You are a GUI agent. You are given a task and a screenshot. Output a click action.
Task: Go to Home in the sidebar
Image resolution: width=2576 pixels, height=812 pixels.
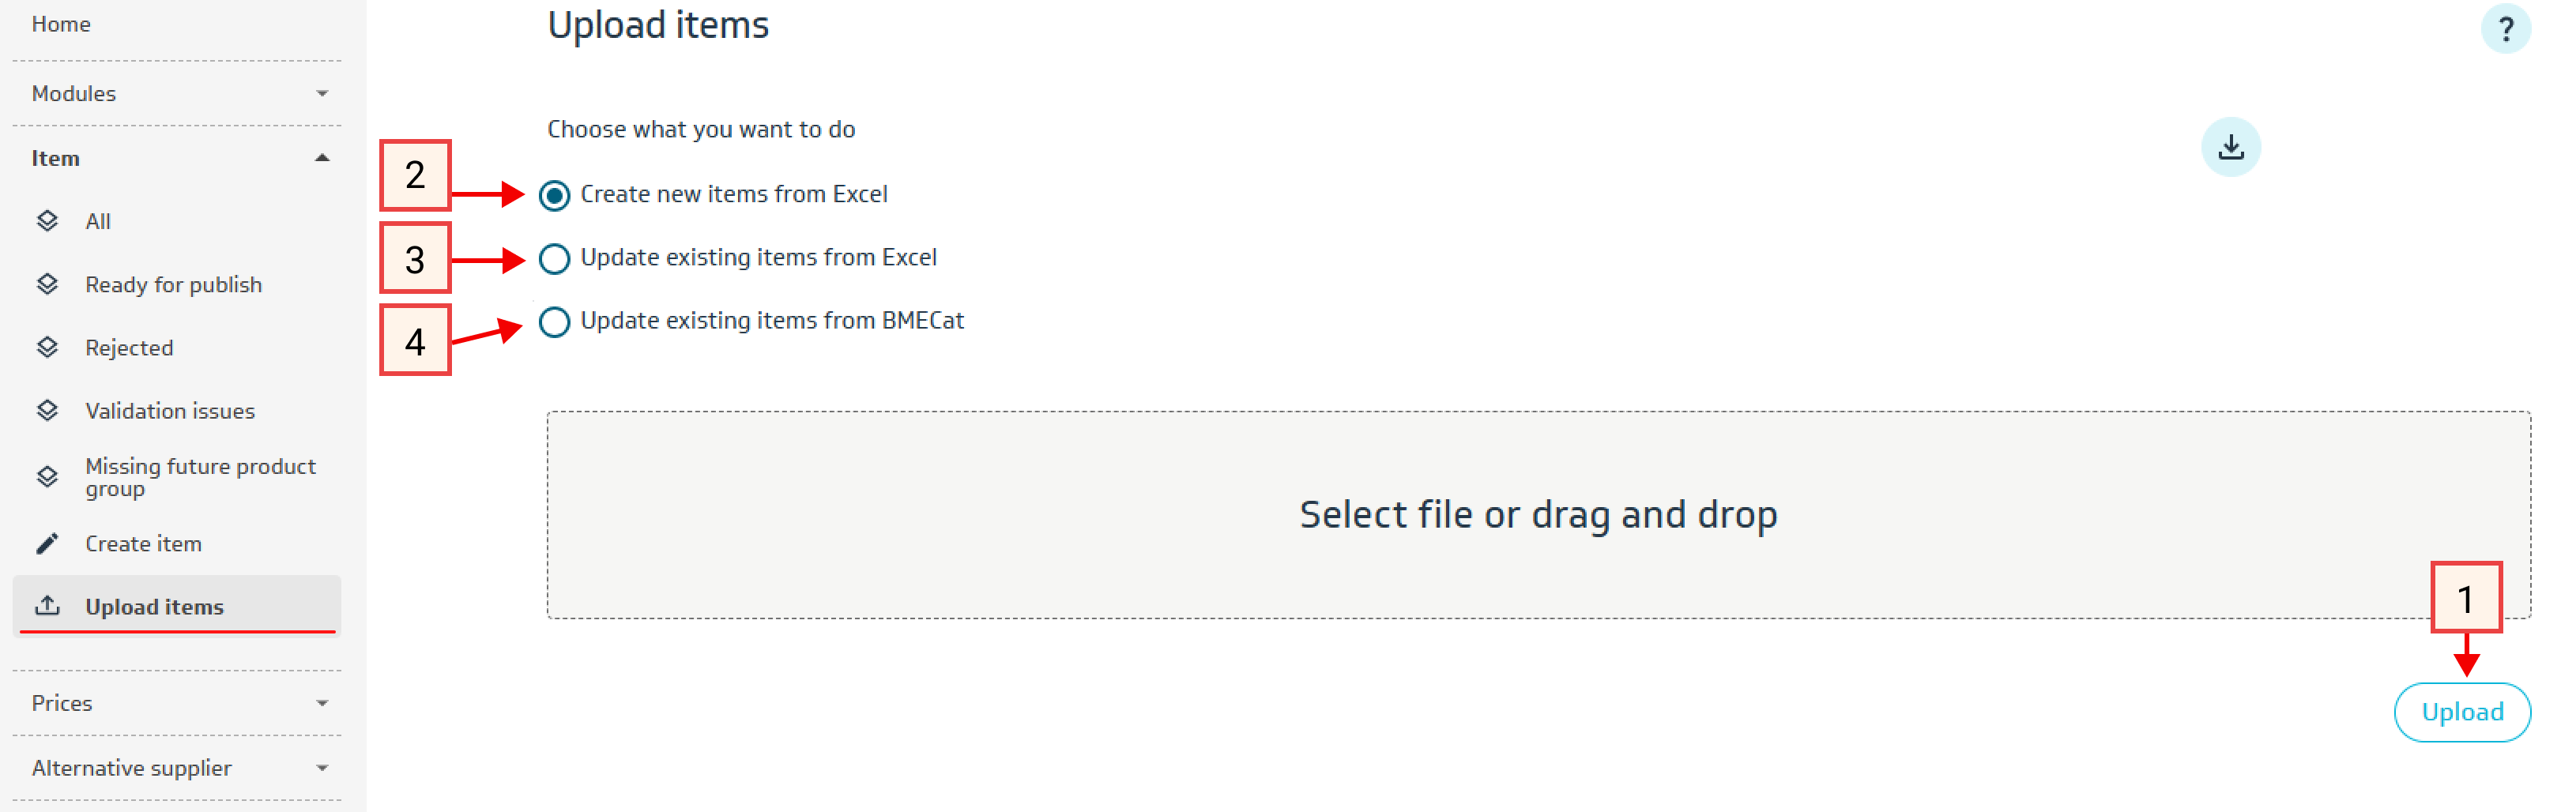coord(61,24)
